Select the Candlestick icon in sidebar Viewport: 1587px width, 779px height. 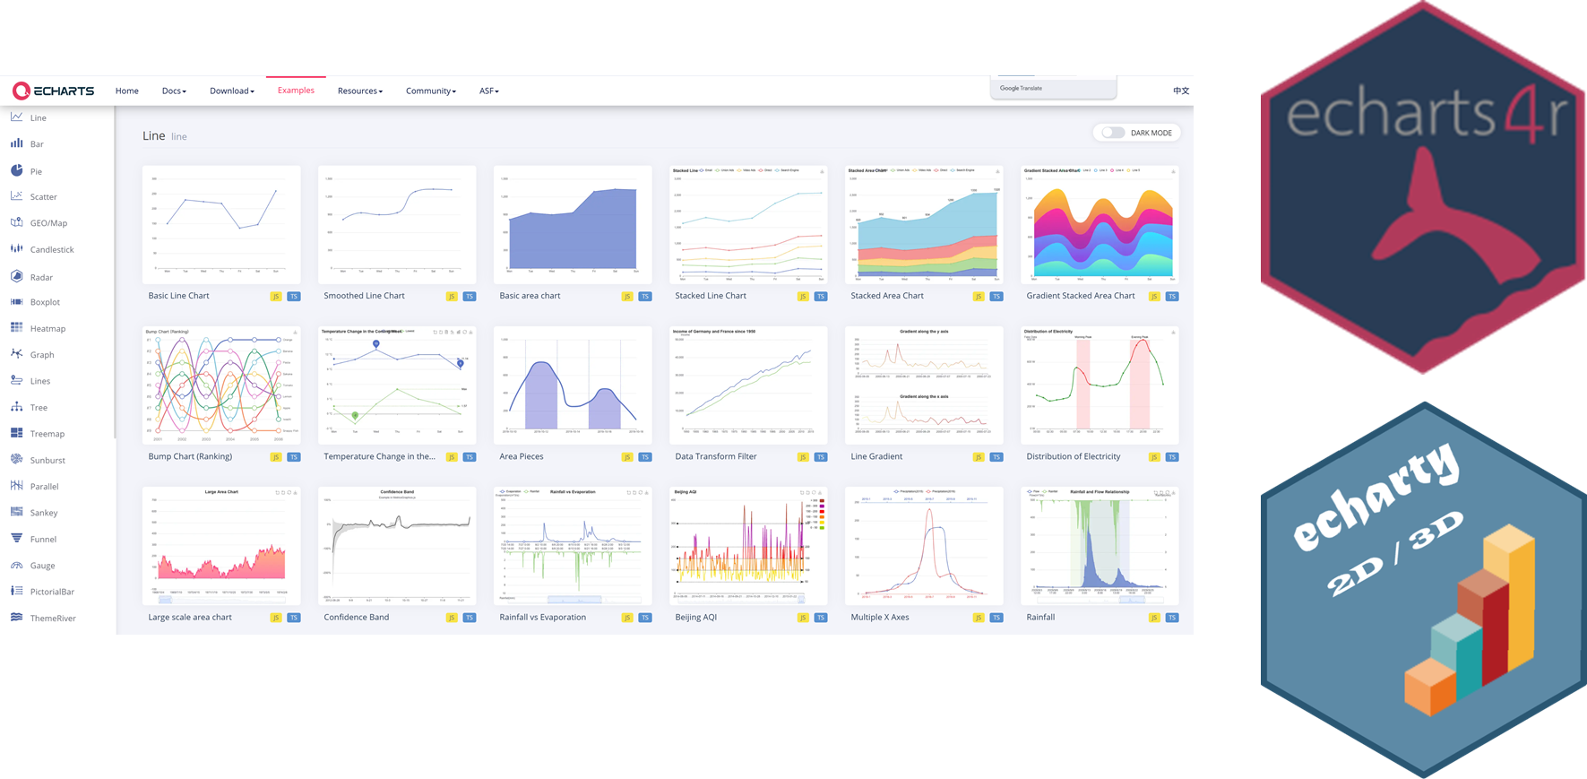click(x=17, y=249)
